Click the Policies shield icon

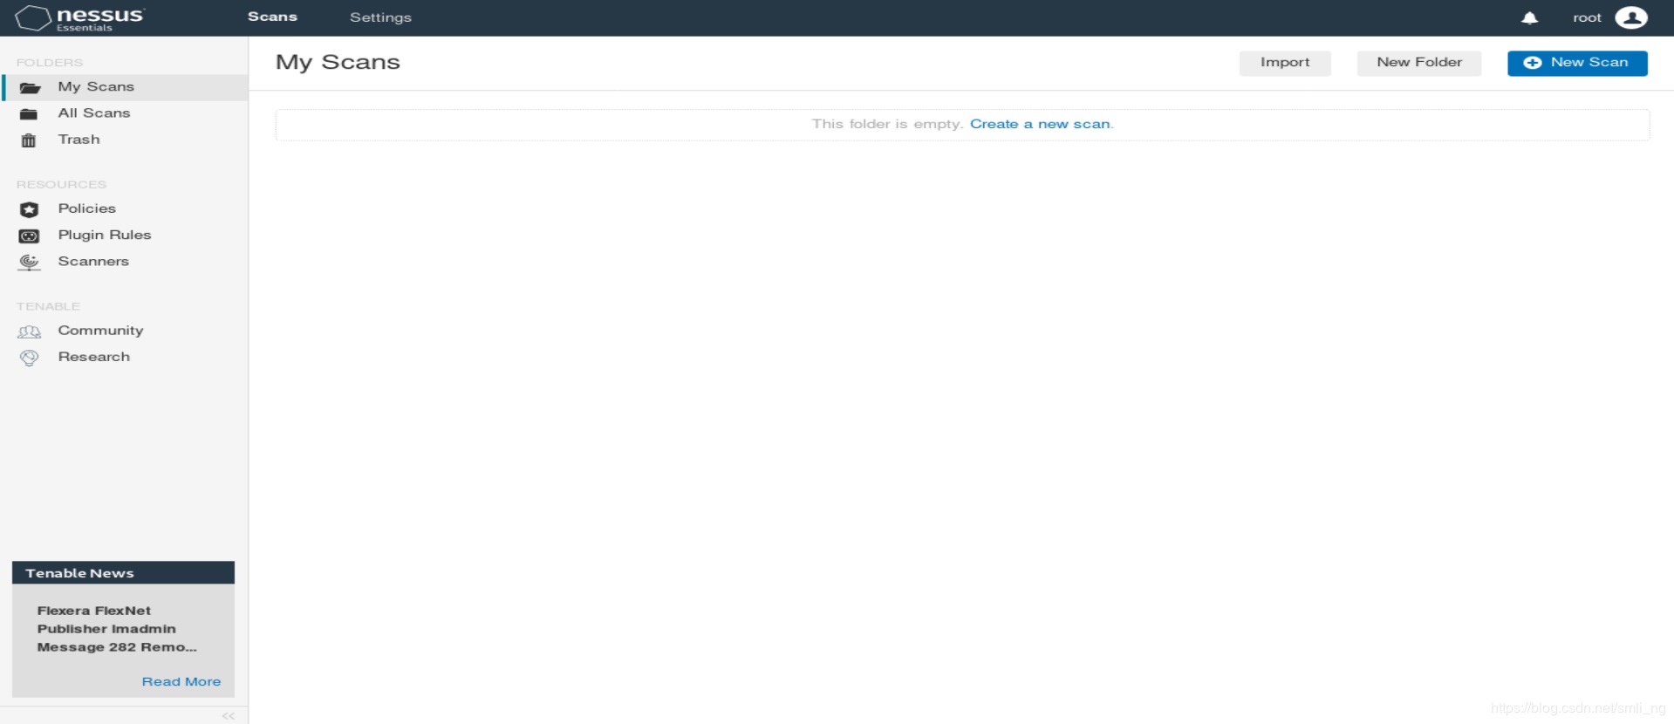pyautogui.click(x=29, y=209)
